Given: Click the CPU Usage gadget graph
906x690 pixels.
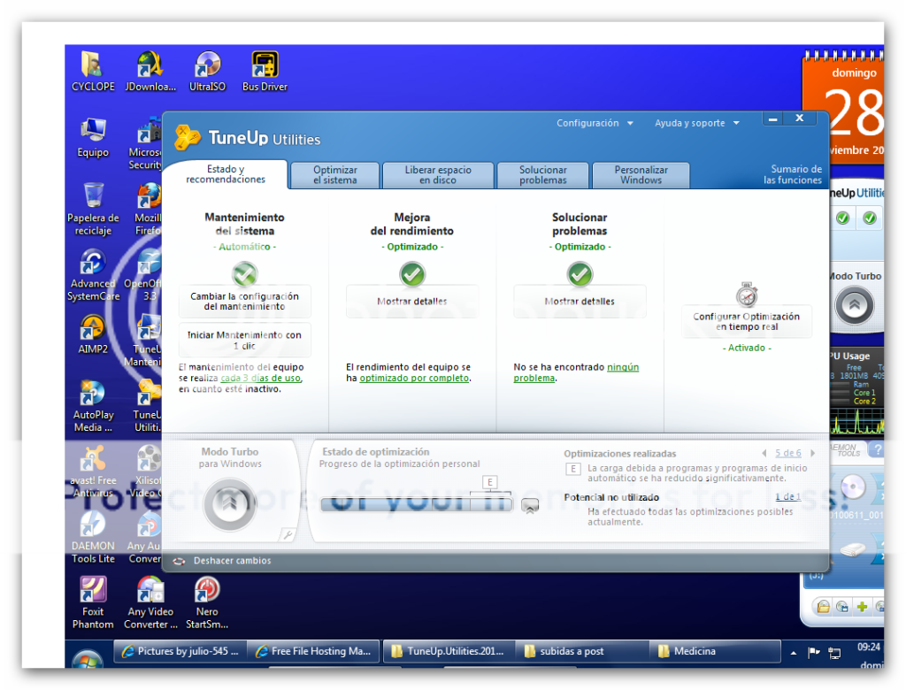Looking at the screenshot, I should (x=856, y=421).
